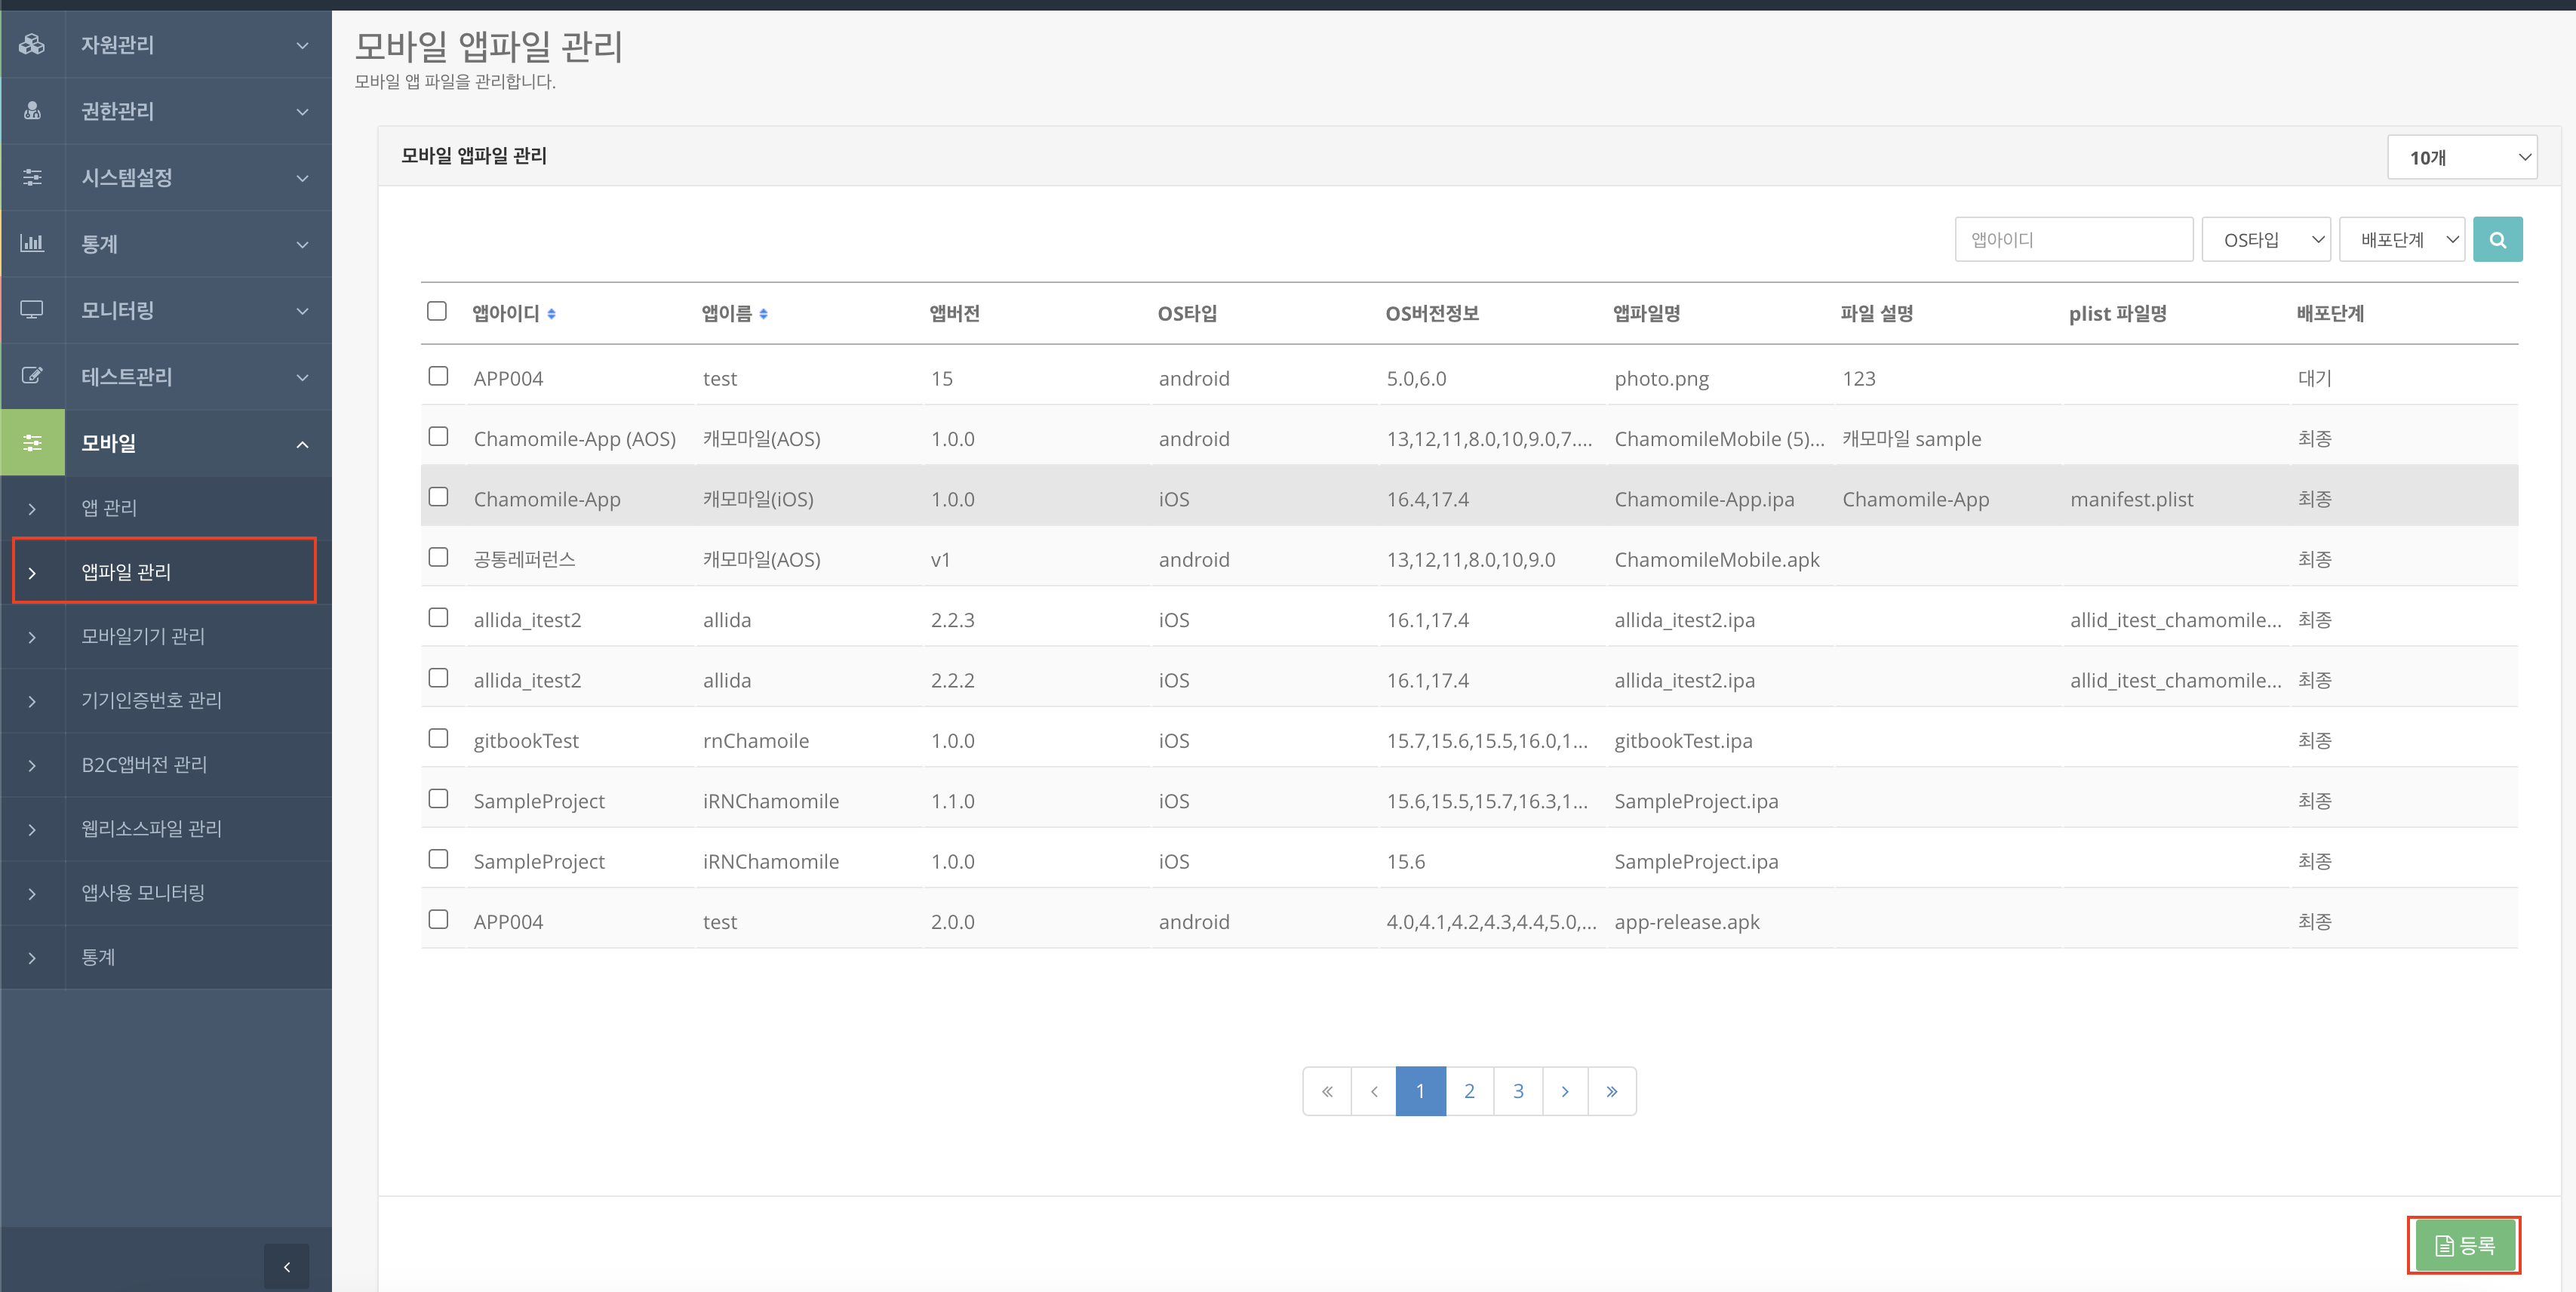Click the 앱아이디 search input field
The width and height of the screenshot is (2576, 1292).
(2074, 240)
